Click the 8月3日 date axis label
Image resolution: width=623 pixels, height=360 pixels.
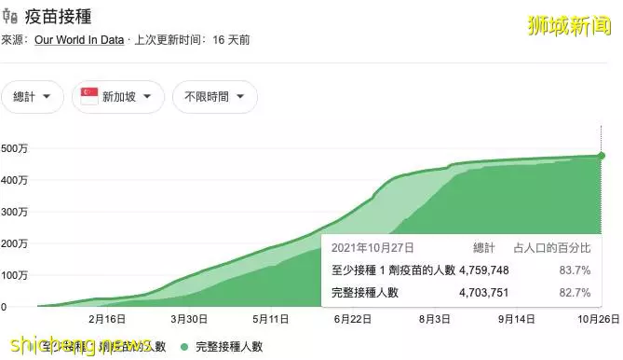[435, 319]
